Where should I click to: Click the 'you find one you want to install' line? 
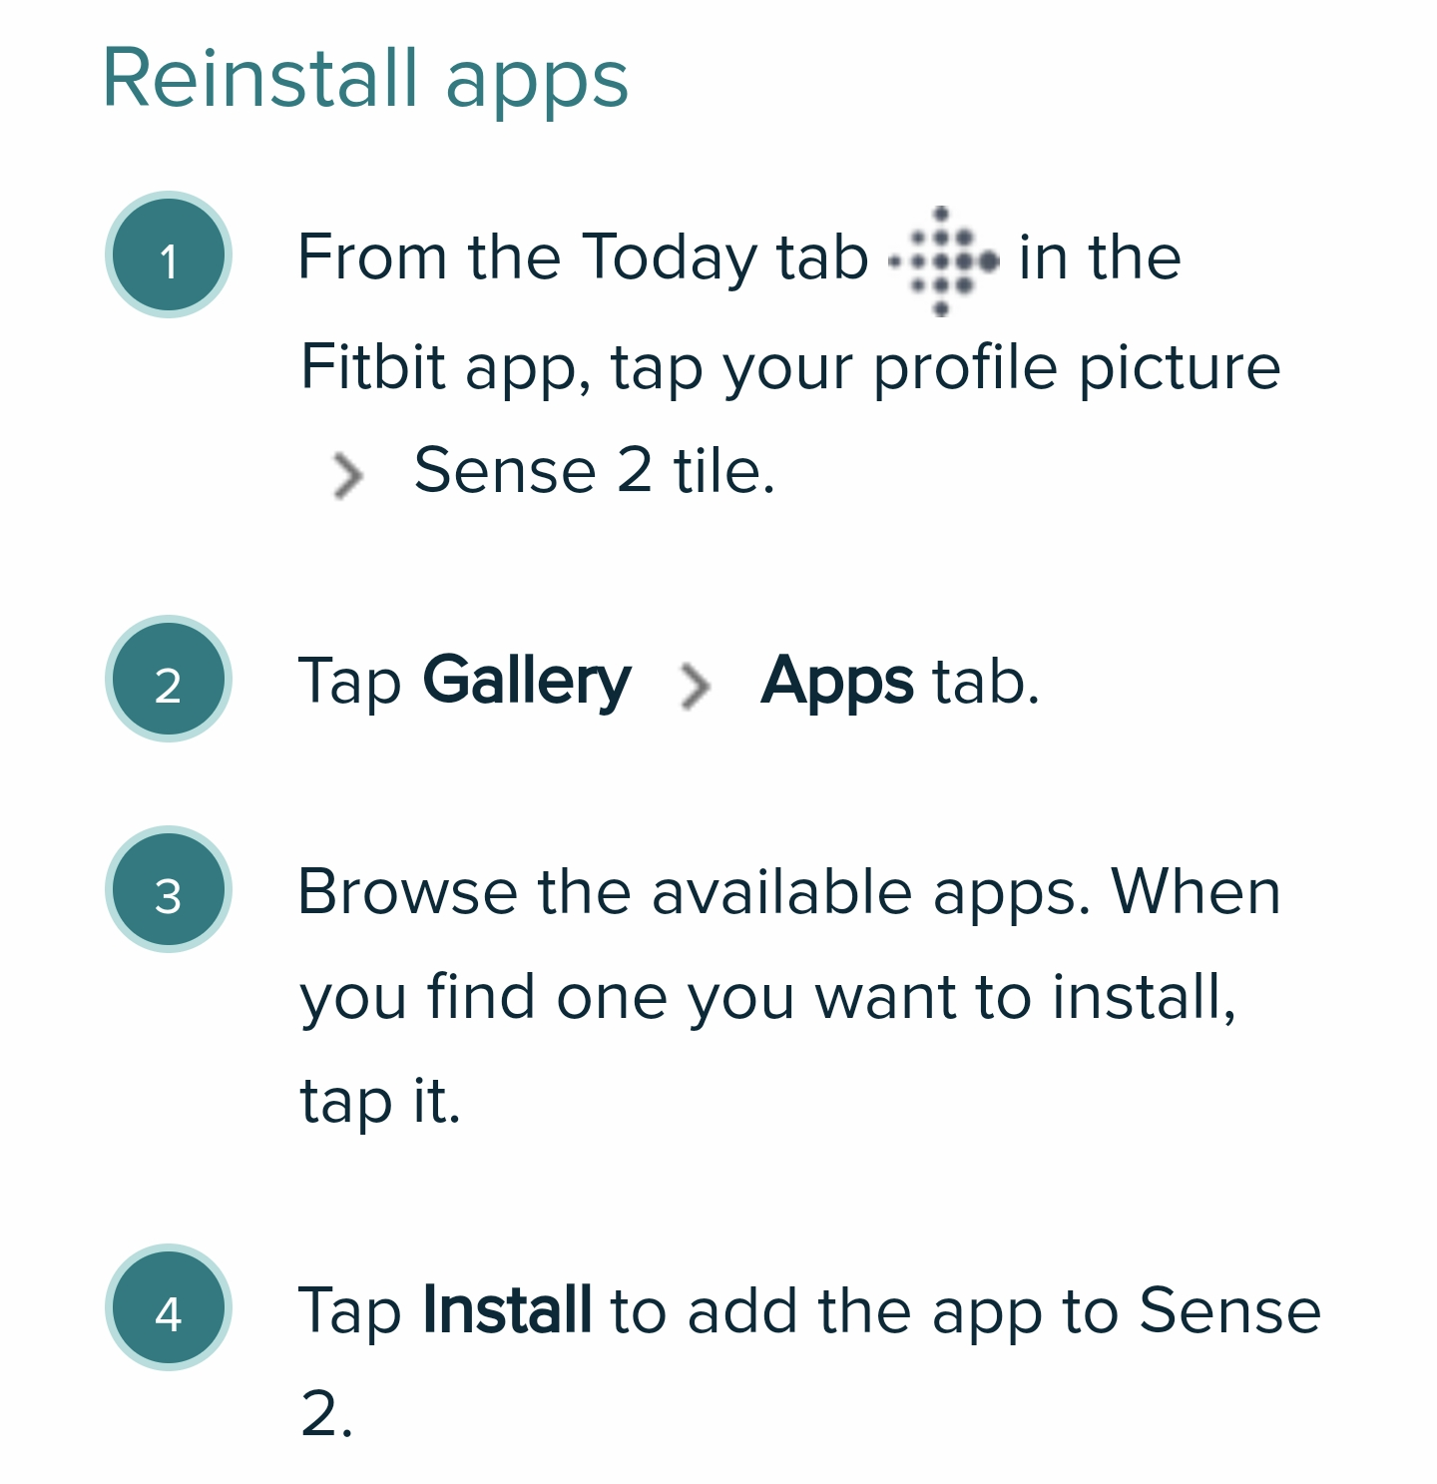click(768, 997)
